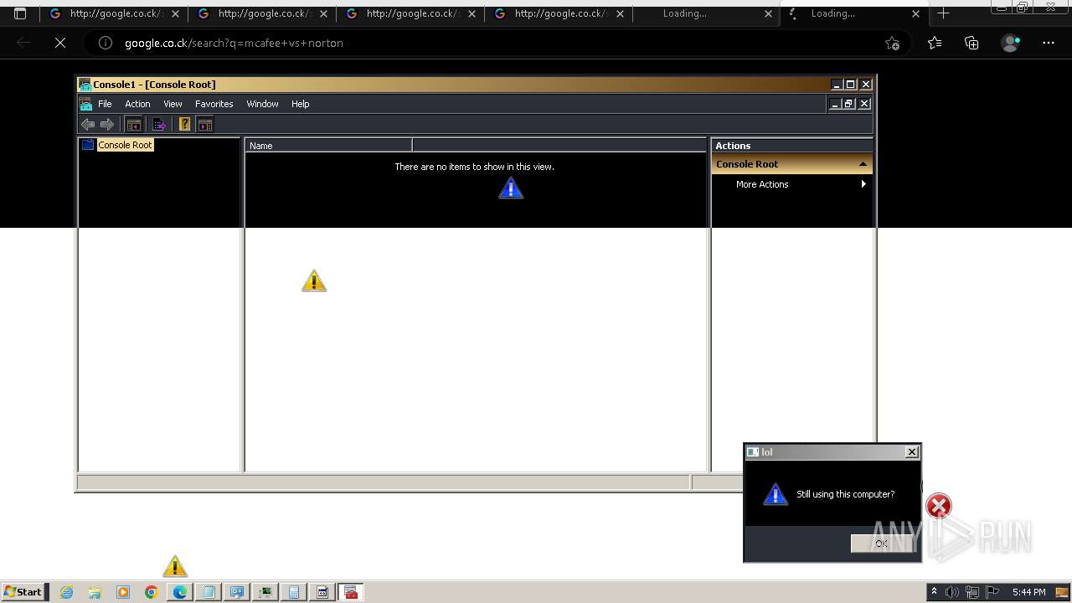
Task: Stop loading the page
Action: [60, 43]
